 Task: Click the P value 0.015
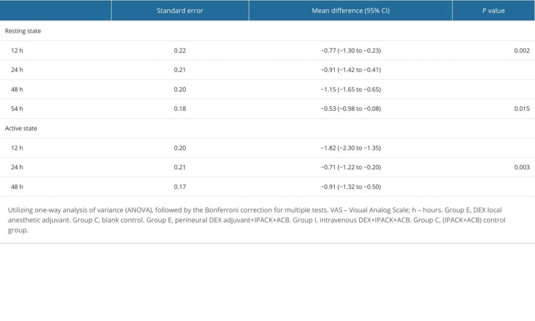coord(522,109)
